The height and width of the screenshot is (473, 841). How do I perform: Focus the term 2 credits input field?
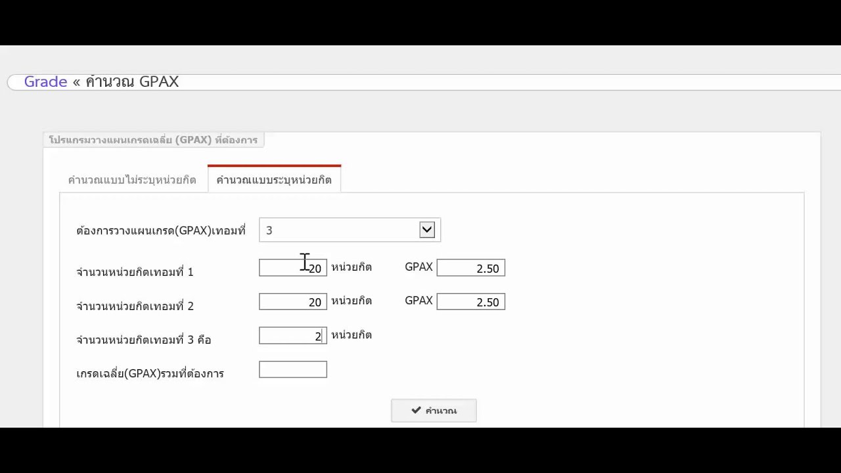(293, 302)
